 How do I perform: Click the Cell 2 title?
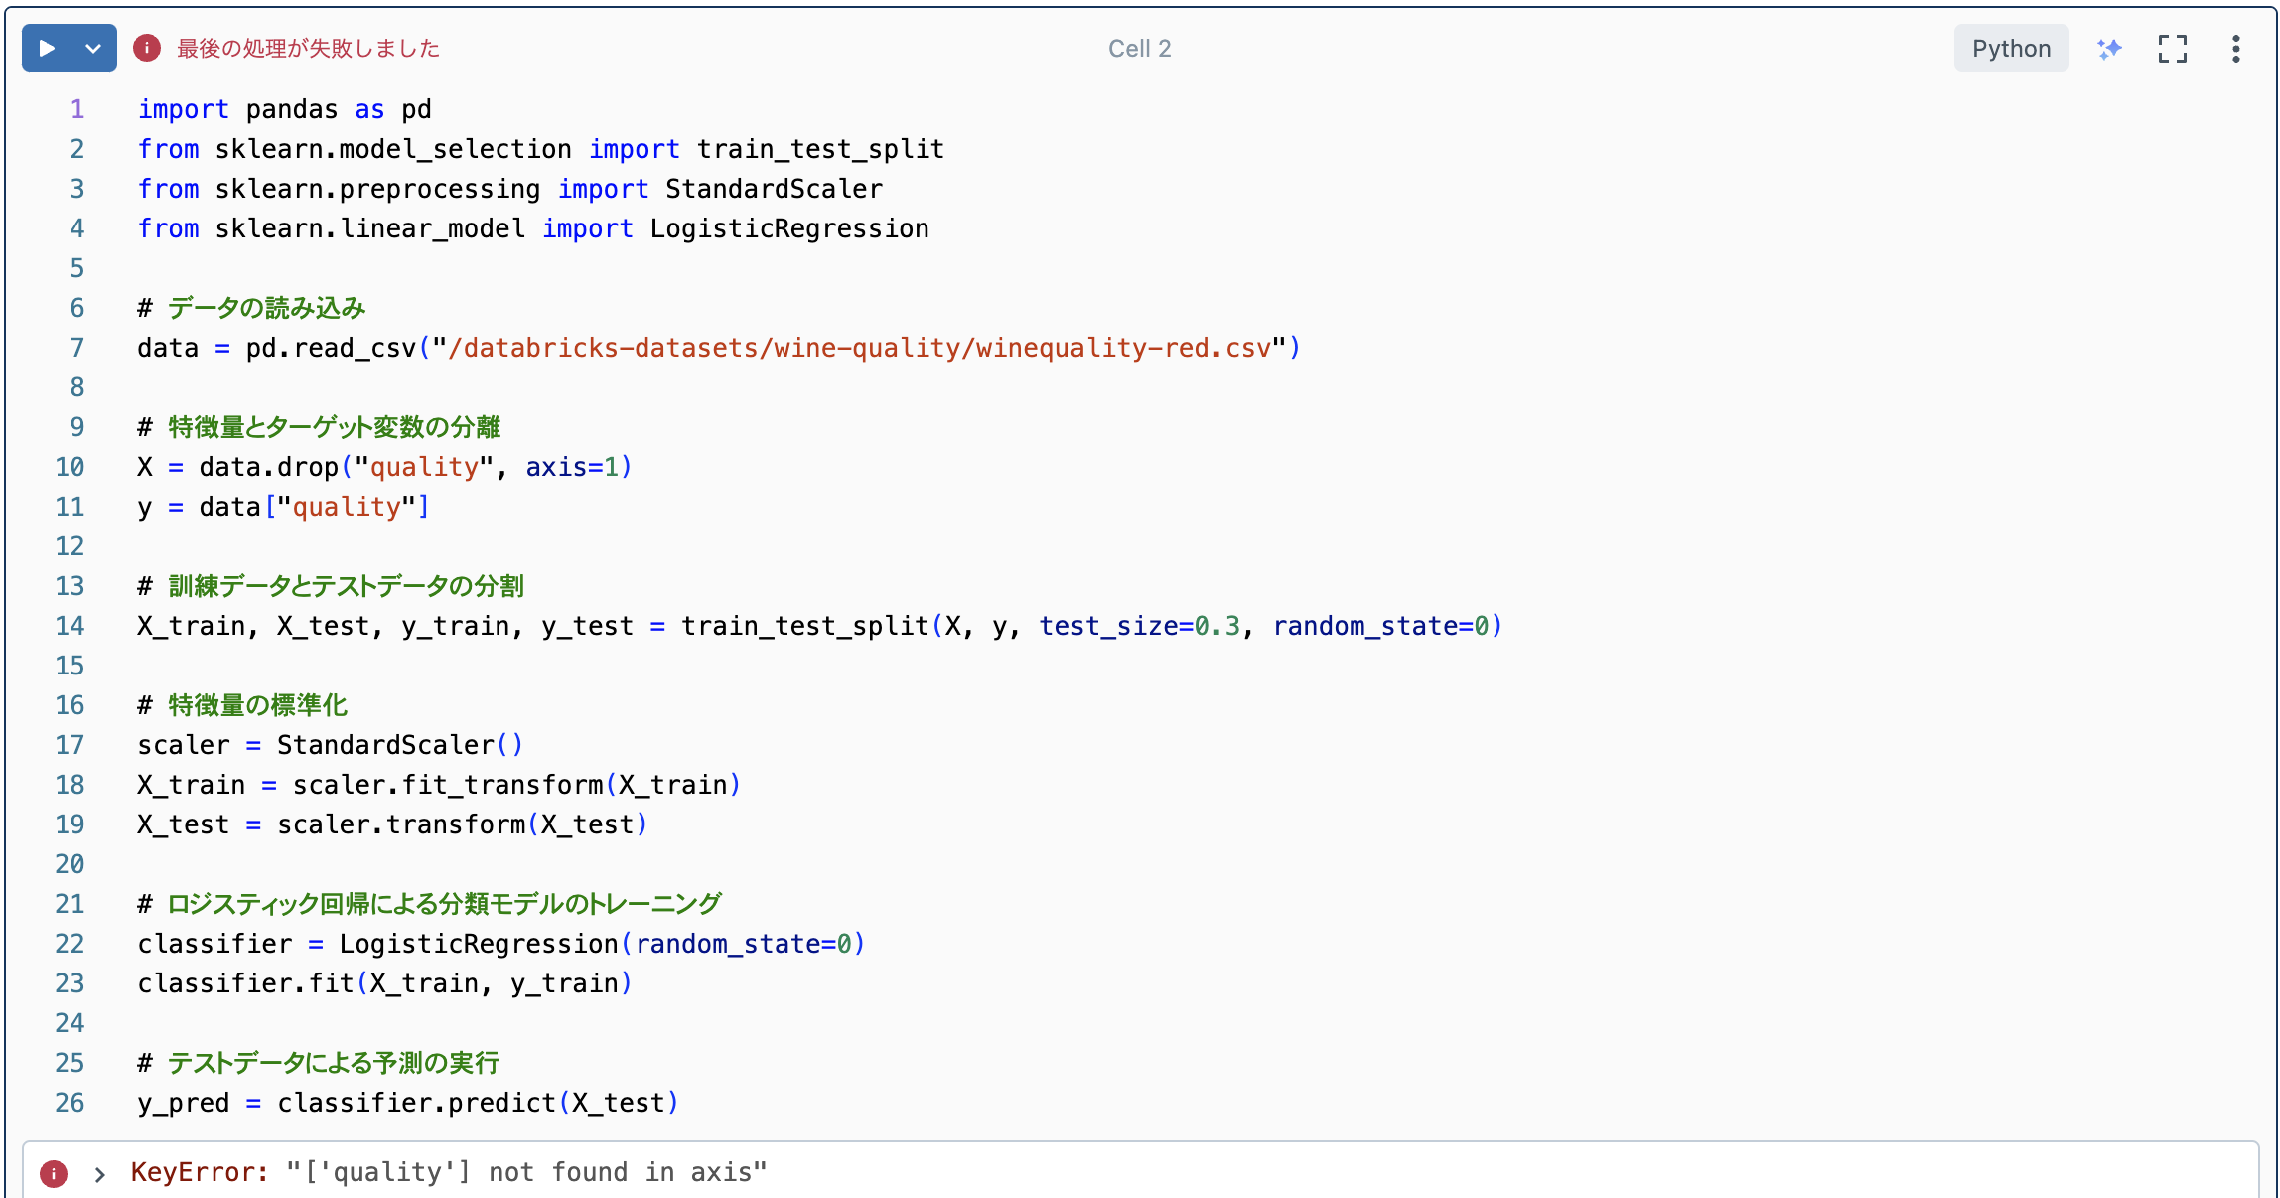(x=1139, y=47)
